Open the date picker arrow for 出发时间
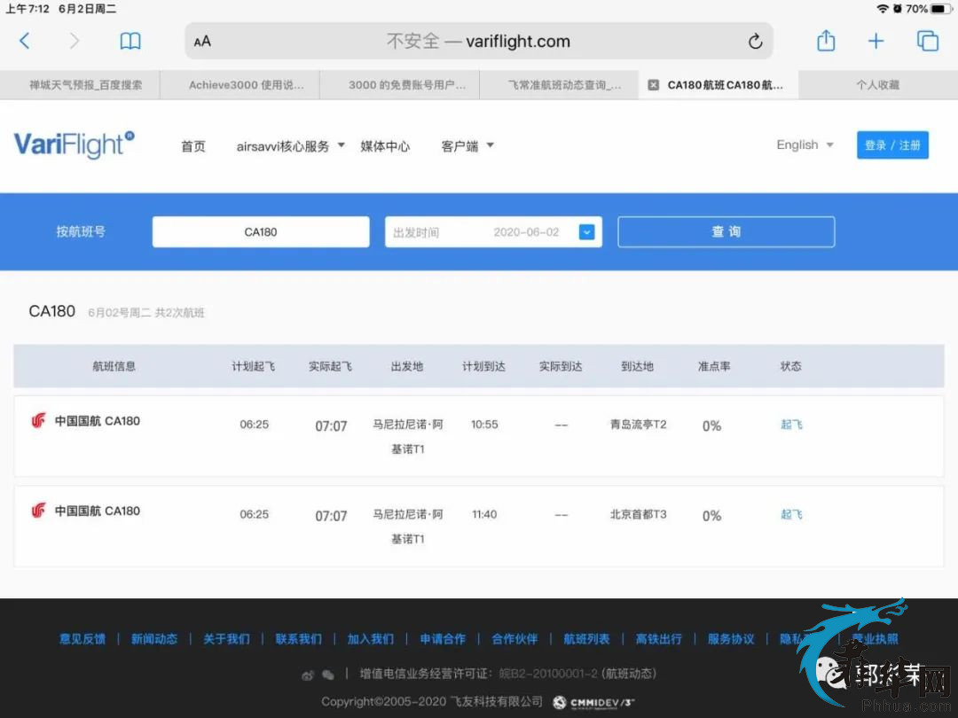The width and height of the screenshot is (958, 718). coord(586,232)
